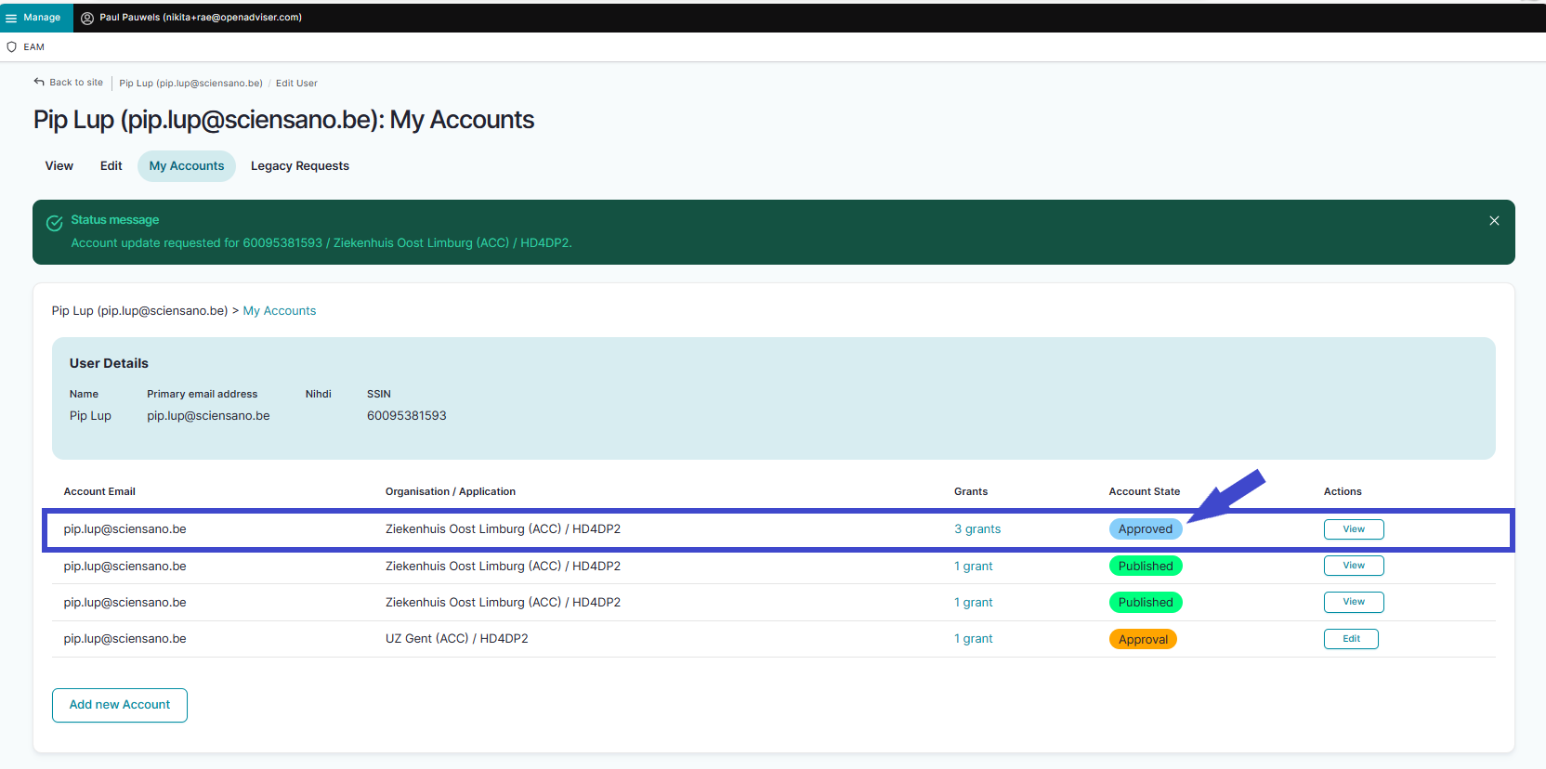Click the Add new Account button
The width and height of the screenshot is (1546, 769).
120,705
